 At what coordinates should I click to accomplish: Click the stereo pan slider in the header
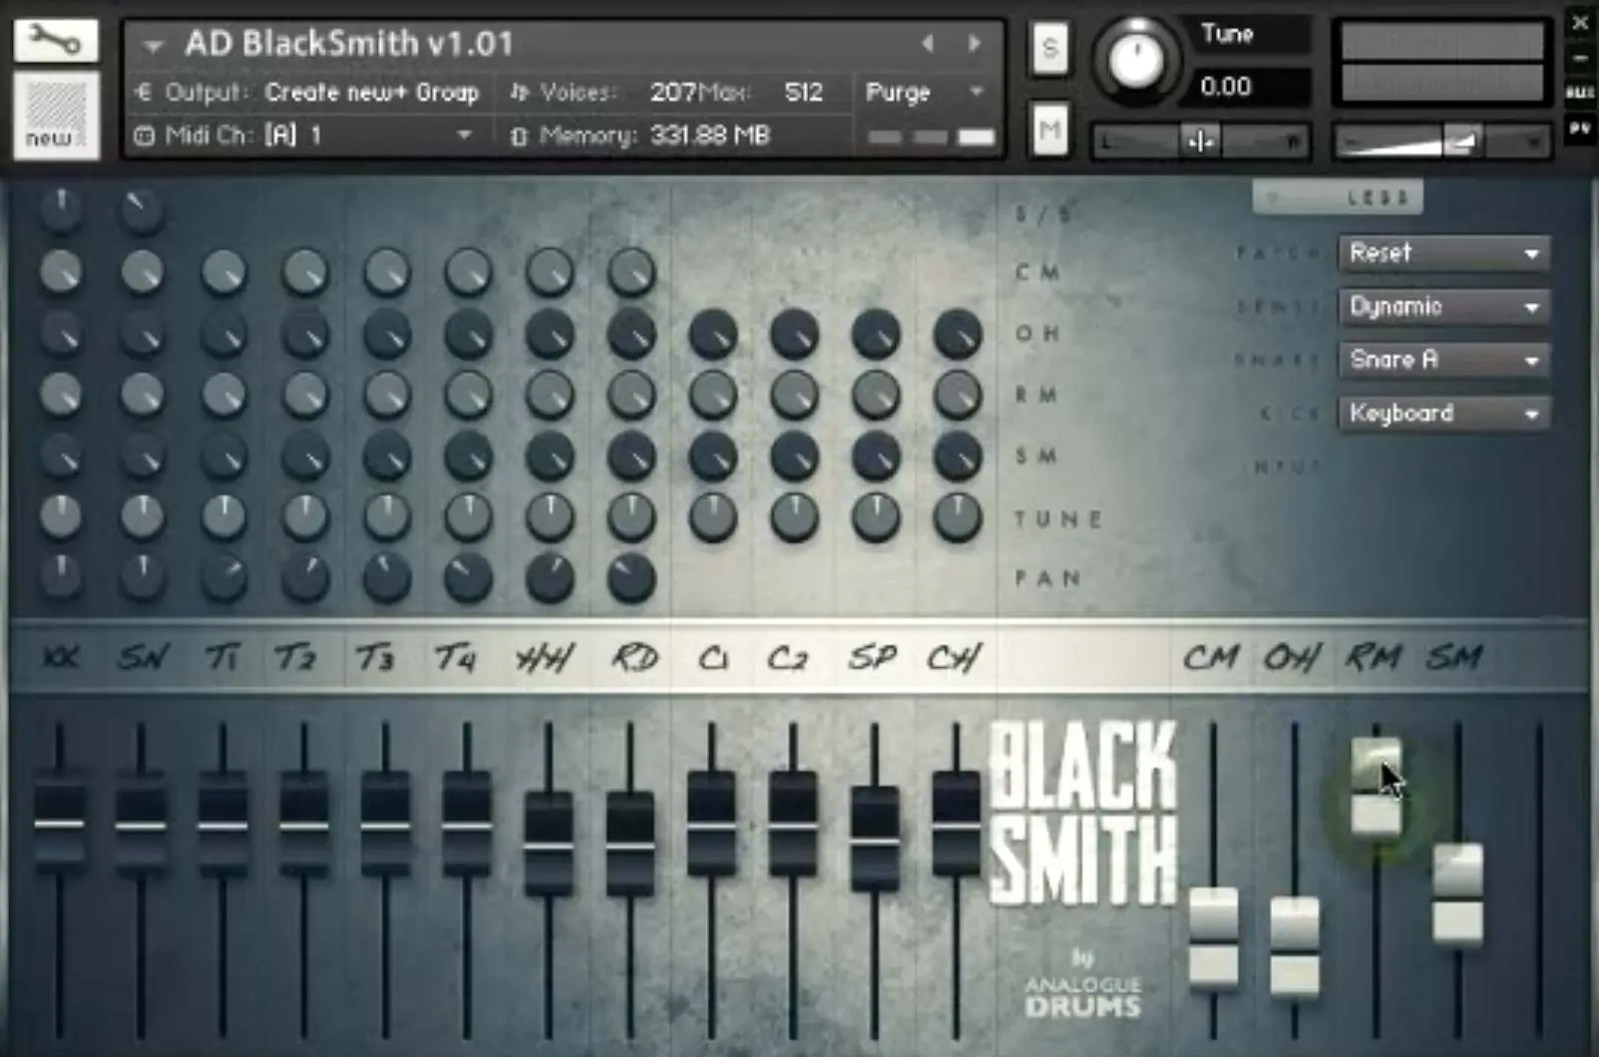[x=1200, y=143]
